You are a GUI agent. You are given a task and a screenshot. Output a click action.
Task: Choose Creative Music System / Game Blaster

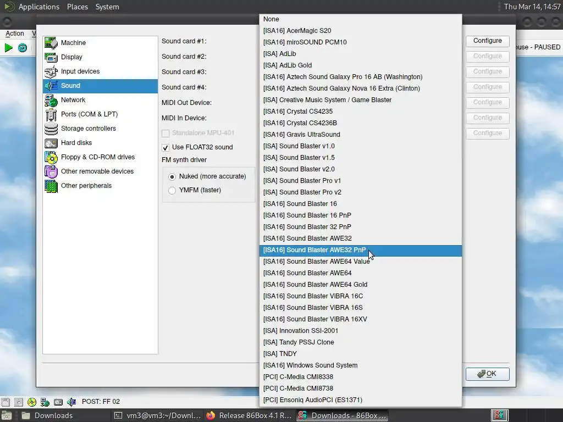(x=361, y=100)
